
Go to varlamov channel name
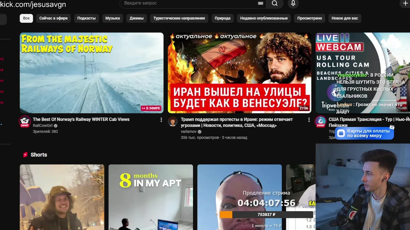[189, 132]
